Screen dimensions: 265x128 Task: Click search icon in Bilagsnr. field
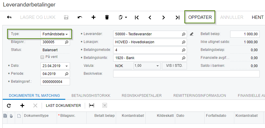pyautogui.click(x=66, y=42)
